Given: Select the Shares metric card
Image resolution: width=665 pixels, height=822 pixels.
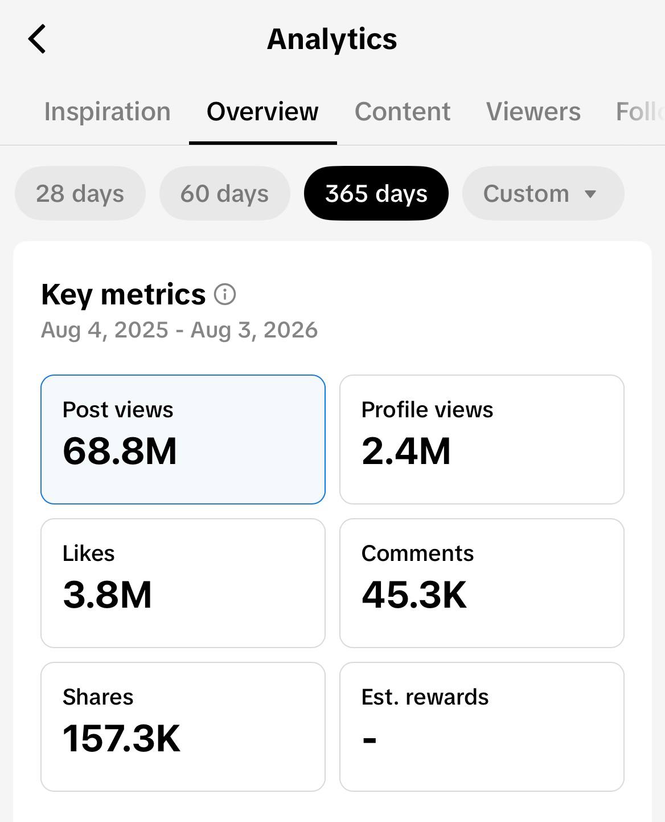Looking at the screenshot, I should point(183,727).
